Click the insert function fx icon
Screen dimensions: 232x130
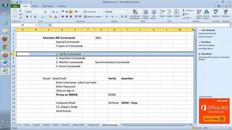point(50,25)
